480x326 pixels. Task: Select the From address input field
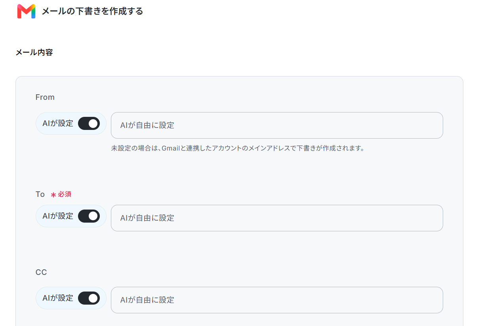pyautogui.click(x=277, y=126)
